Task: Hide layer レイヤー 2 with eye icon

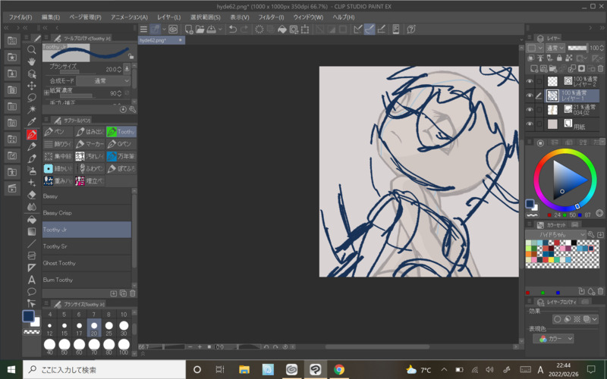Action: [x=530, y=81]
